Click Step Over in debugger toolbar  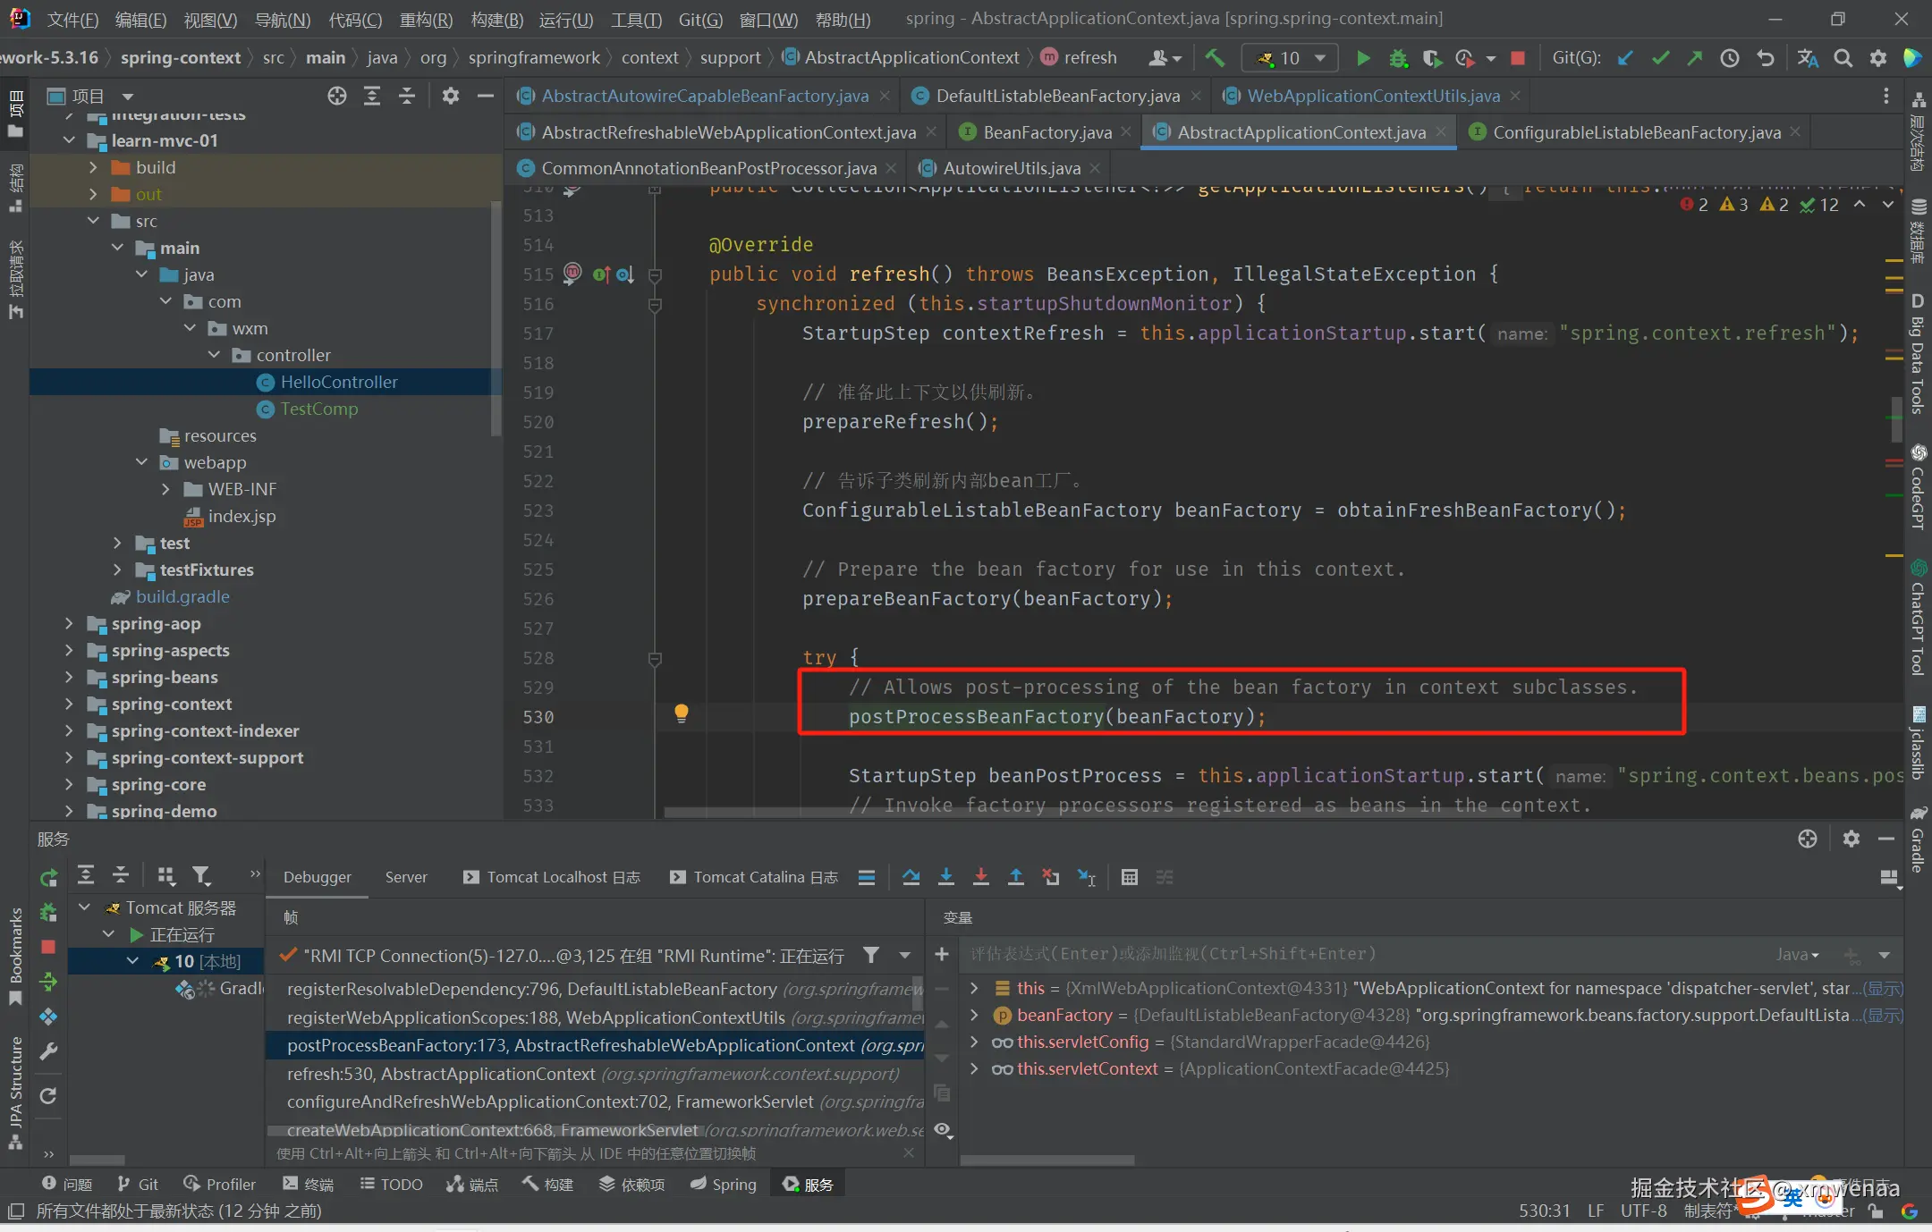point(911,877)
